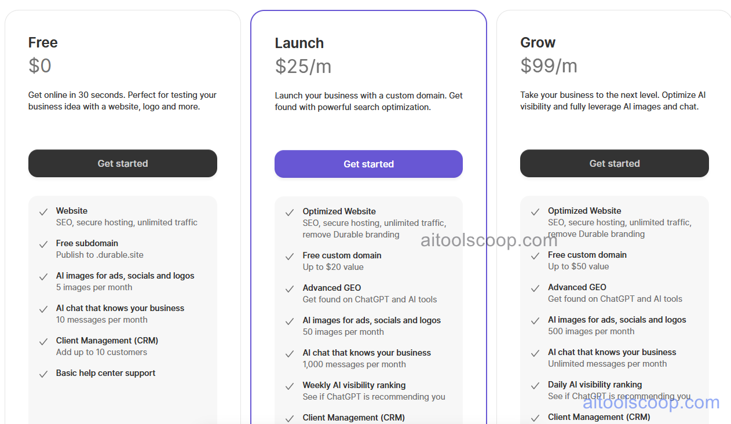Click the $0 price on Free plan
Viewport: 731px width, 424px height.
(x=39, y=65)
